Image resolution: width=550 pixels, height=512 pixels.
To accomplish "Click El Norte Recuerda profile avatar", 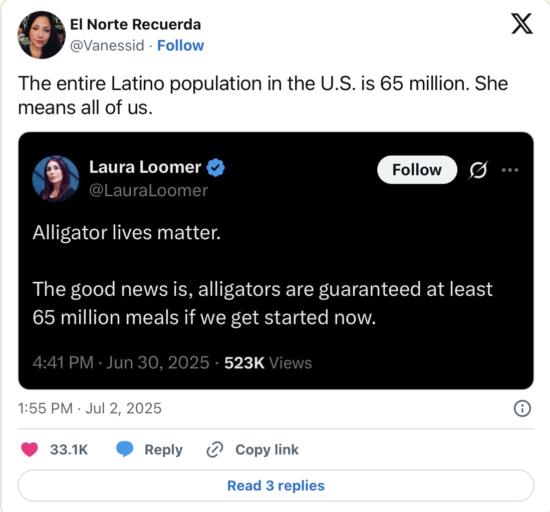I will click(x=42, y=35).
